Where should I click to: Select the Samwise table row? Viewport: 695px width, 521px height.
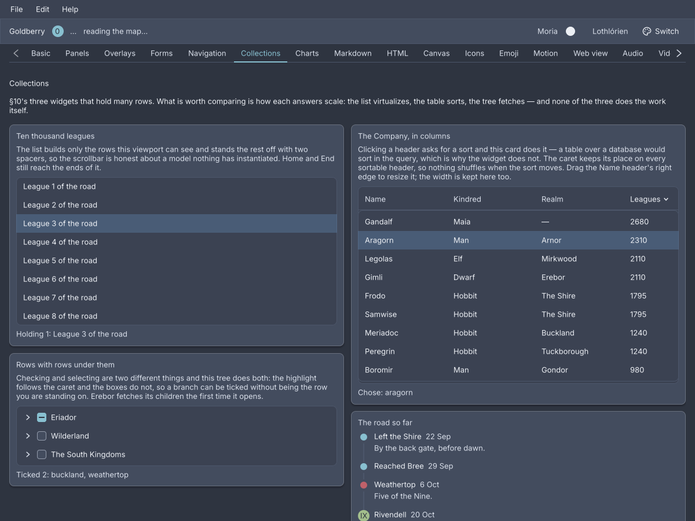pyautogui.click(x=518, y=314)
